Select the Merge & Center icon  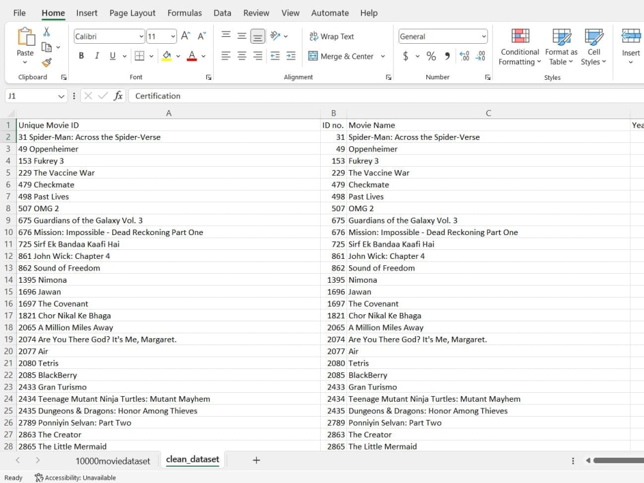pyautogui.click(x=341, y=57)
